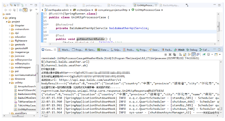225x121 pixels.
Task: Collapse all items in the navigator
Action: pyautogui.click(x=21, y=10)
